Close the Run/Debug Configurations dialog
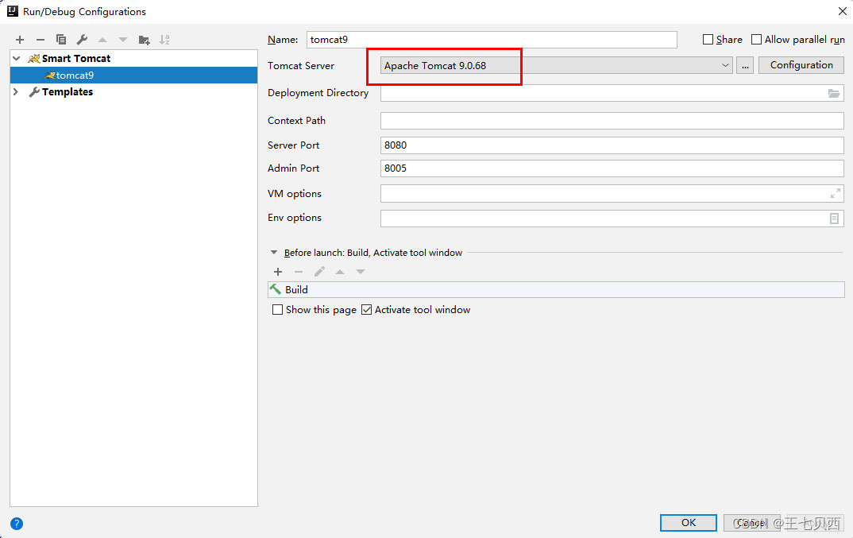 pyautogui.click(x=842, y=11)
